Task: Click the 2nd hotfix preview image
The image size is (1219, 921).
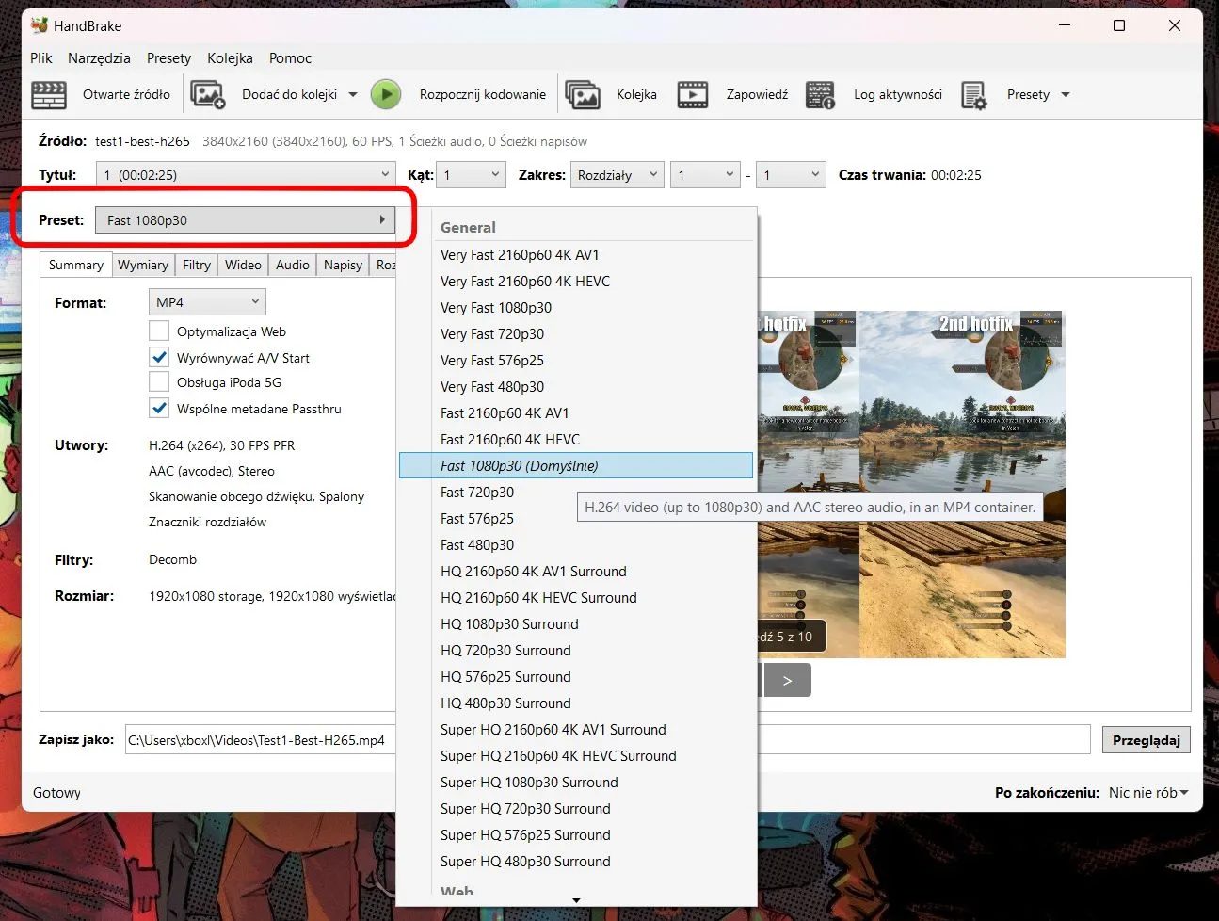Action: pos(962,484)
